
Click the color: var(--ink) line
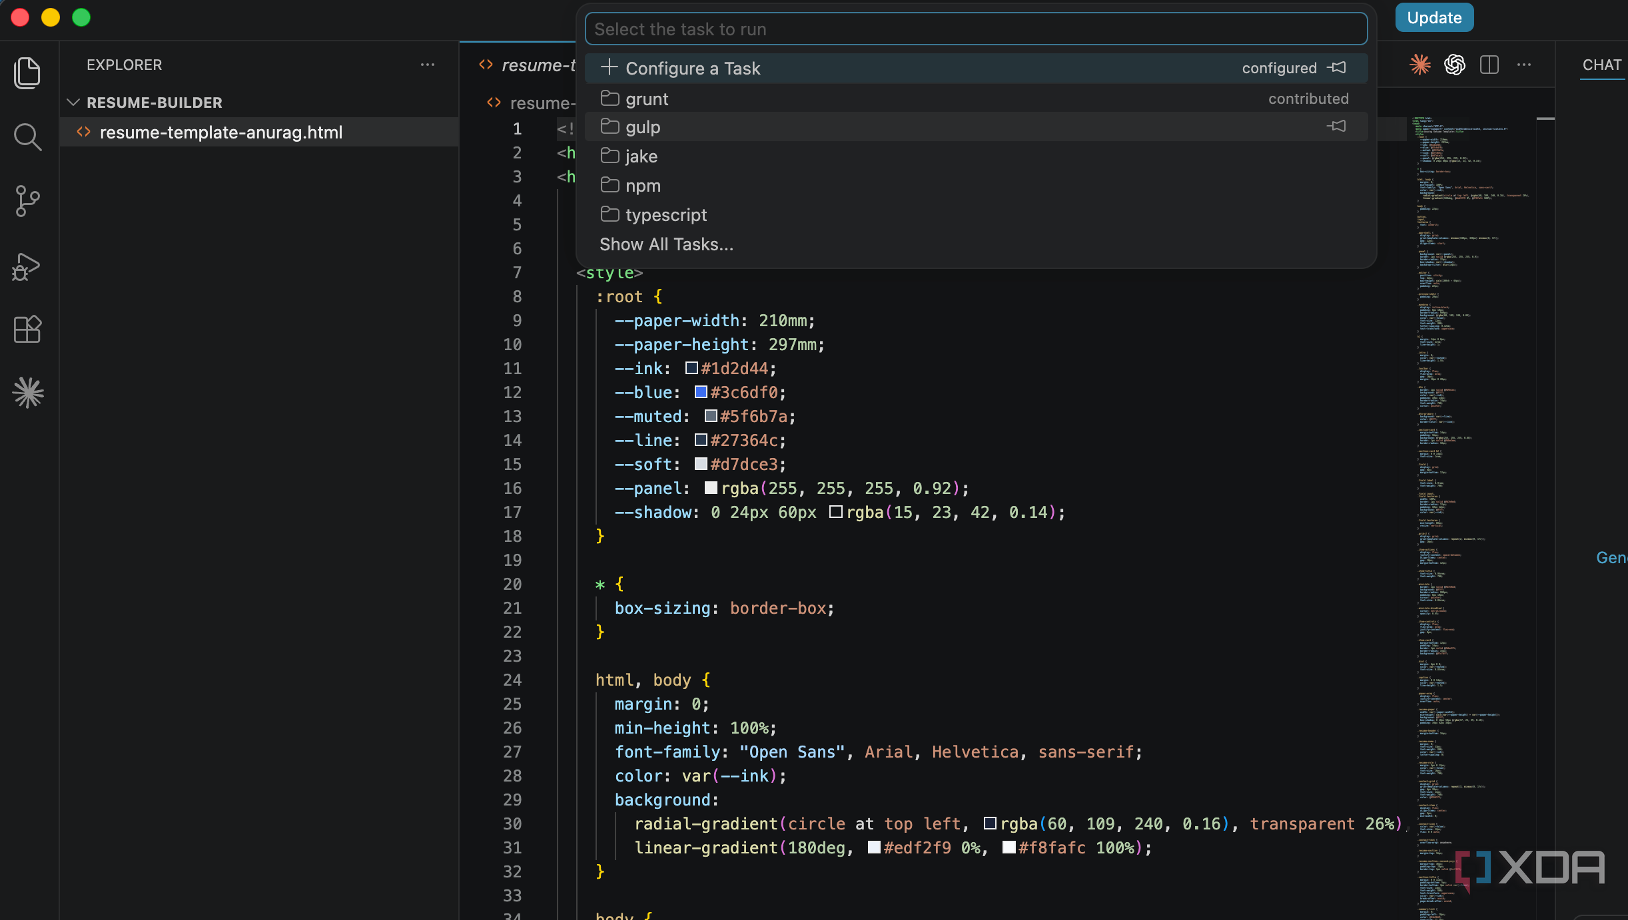point(700,776)
